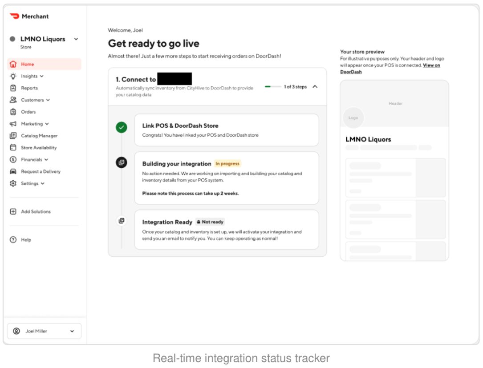Click the Customers people icon
Screen dimensions: 483x368
pyautogui.click(x=13, y=100)
